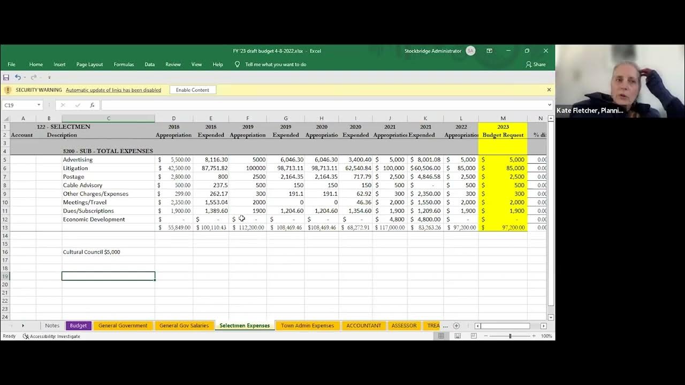
Task: Expand the formula bar chevron
Action: [550, 105]
